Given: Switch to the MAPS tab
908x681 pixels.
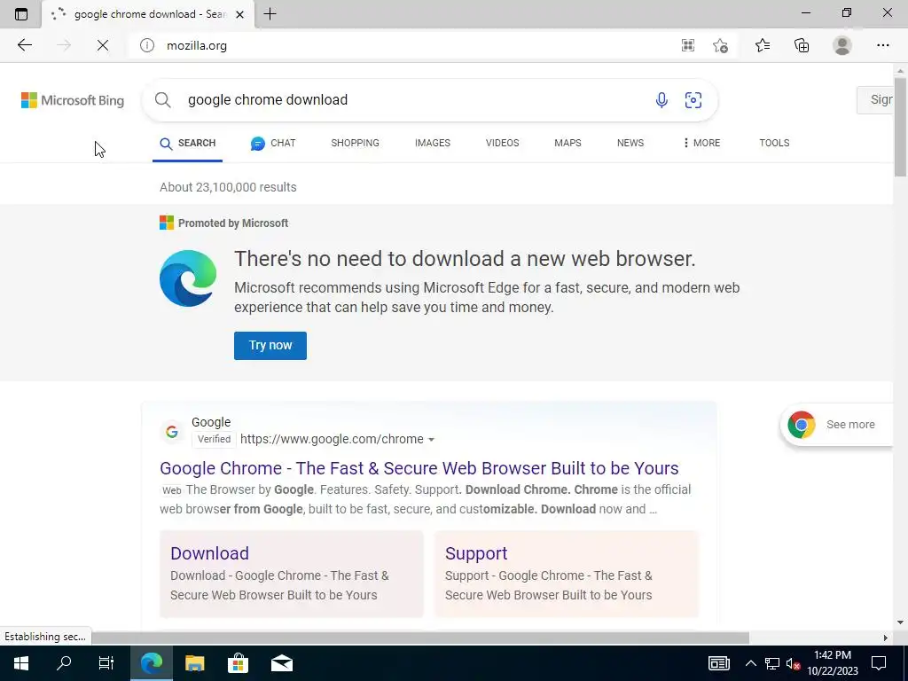Looking at the screenshot, I should pos(567,143).
